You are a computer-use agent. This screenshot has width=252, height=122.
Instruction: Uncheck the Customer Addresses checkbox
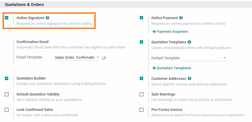[x=141, y=78]
